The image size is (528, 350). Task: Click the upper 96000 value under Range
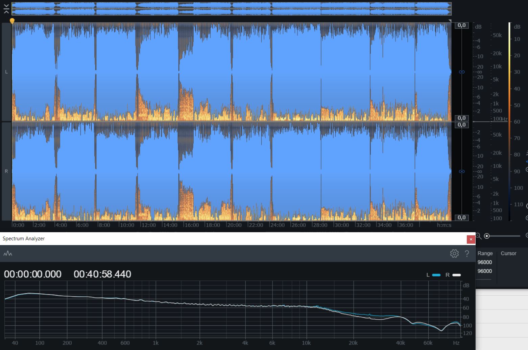tap(485, 262)
